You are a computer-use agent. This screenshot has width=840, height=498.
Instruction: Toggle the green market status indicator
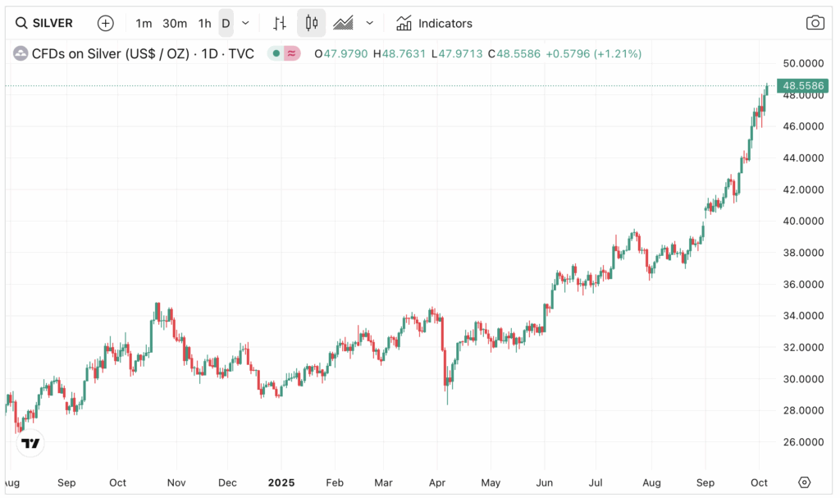click(x=276, y=54)
